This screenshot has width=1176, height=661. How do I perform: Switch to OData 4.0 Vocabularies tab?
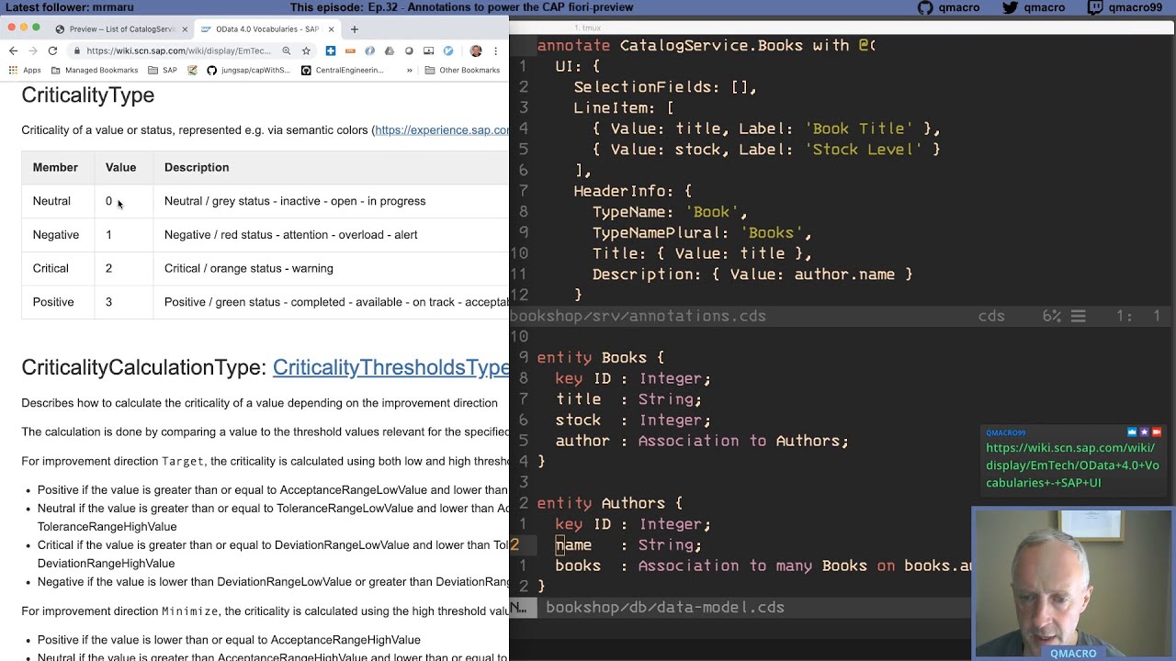(x=266, y=29)
